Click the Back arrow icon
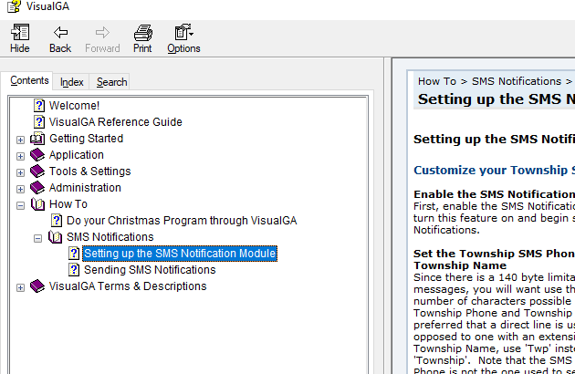The height and width of the screenshot is (374, 575). pos(60,33)
